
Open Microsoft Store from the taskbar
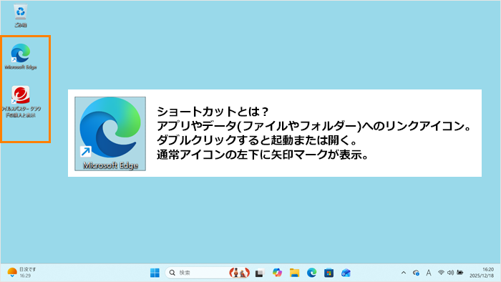[x=329, y=273]
